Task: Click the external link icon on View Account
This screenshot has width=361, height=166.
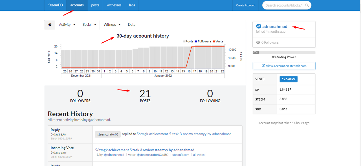Action: 263,66
